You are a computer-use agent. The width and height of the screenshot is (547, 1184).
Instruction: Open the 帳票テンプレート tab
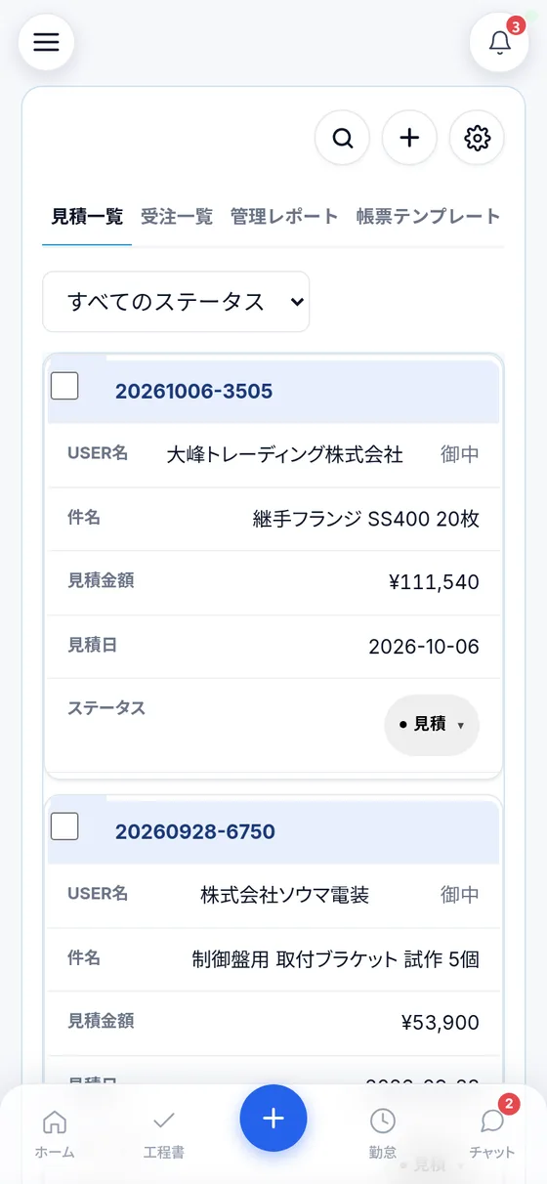(428, 216)
